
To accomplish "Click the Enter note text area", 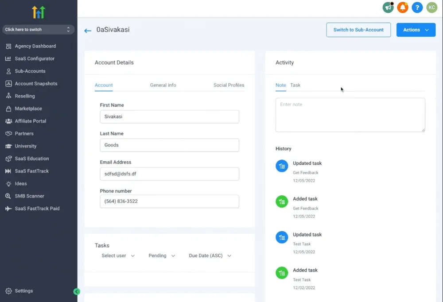I will coord(350,115).
